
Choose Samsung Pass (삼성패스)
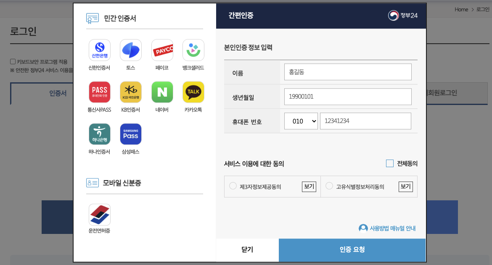click(131, 134)
